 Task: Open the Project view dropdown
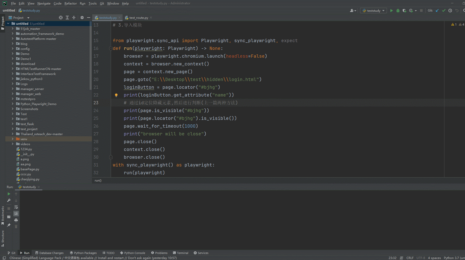point(28,18)
